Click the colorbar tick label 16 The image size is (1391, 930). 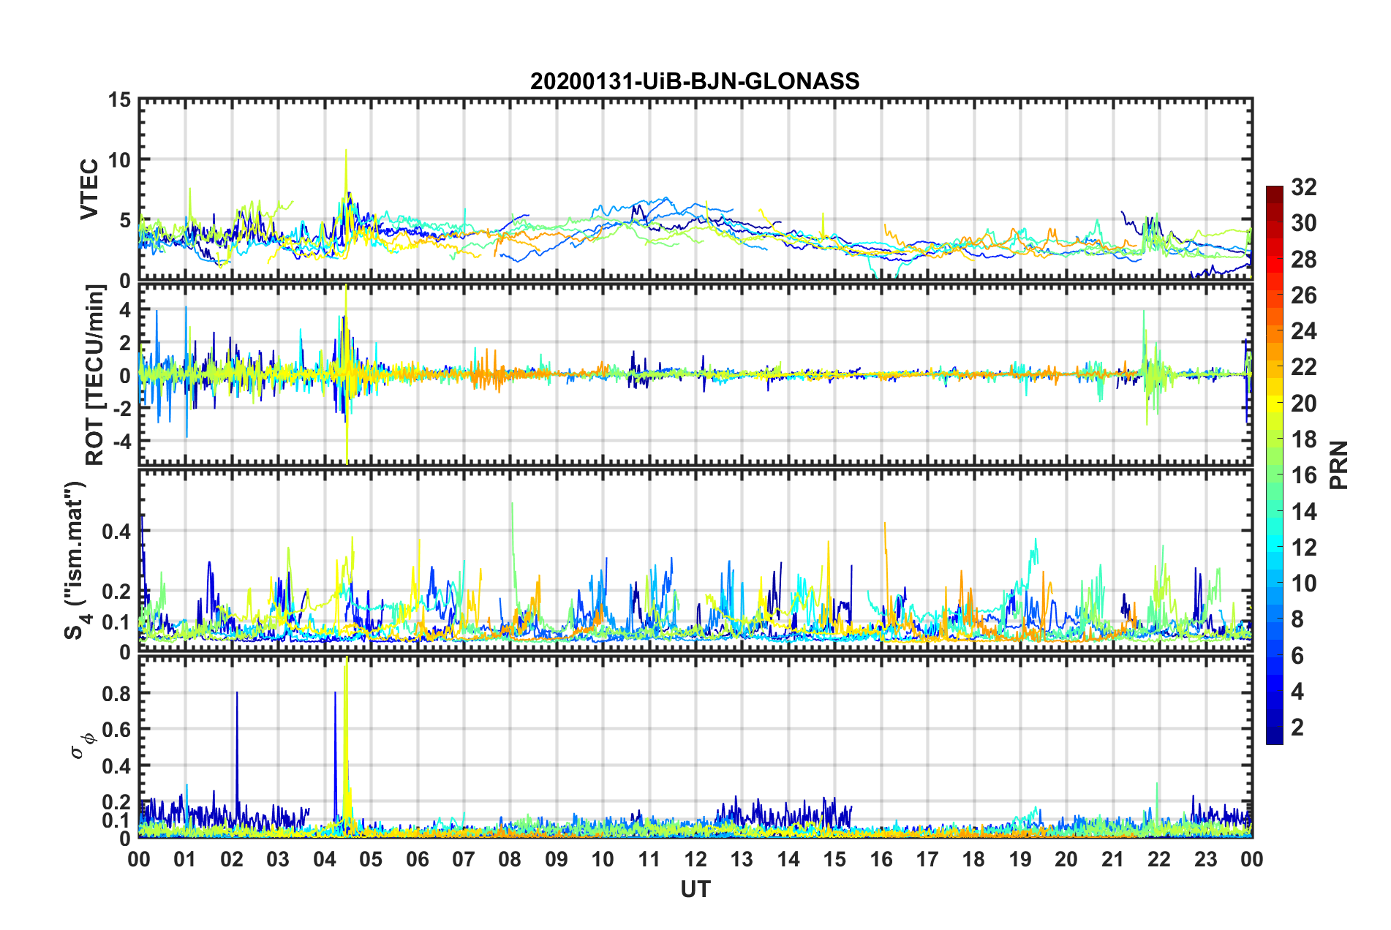click(x=1303, y=475)
